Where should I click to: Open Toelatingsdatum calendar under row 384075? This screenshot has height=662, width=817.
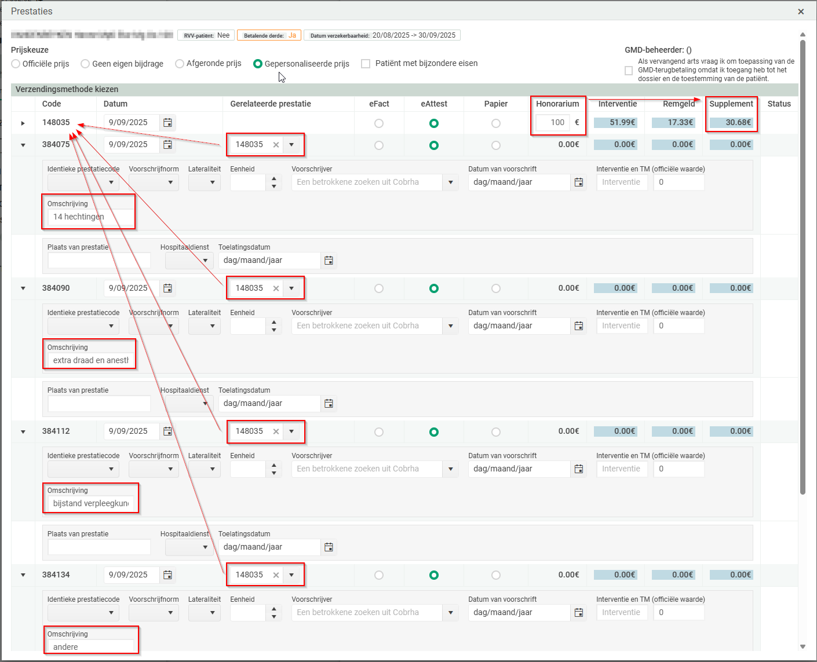329,261
